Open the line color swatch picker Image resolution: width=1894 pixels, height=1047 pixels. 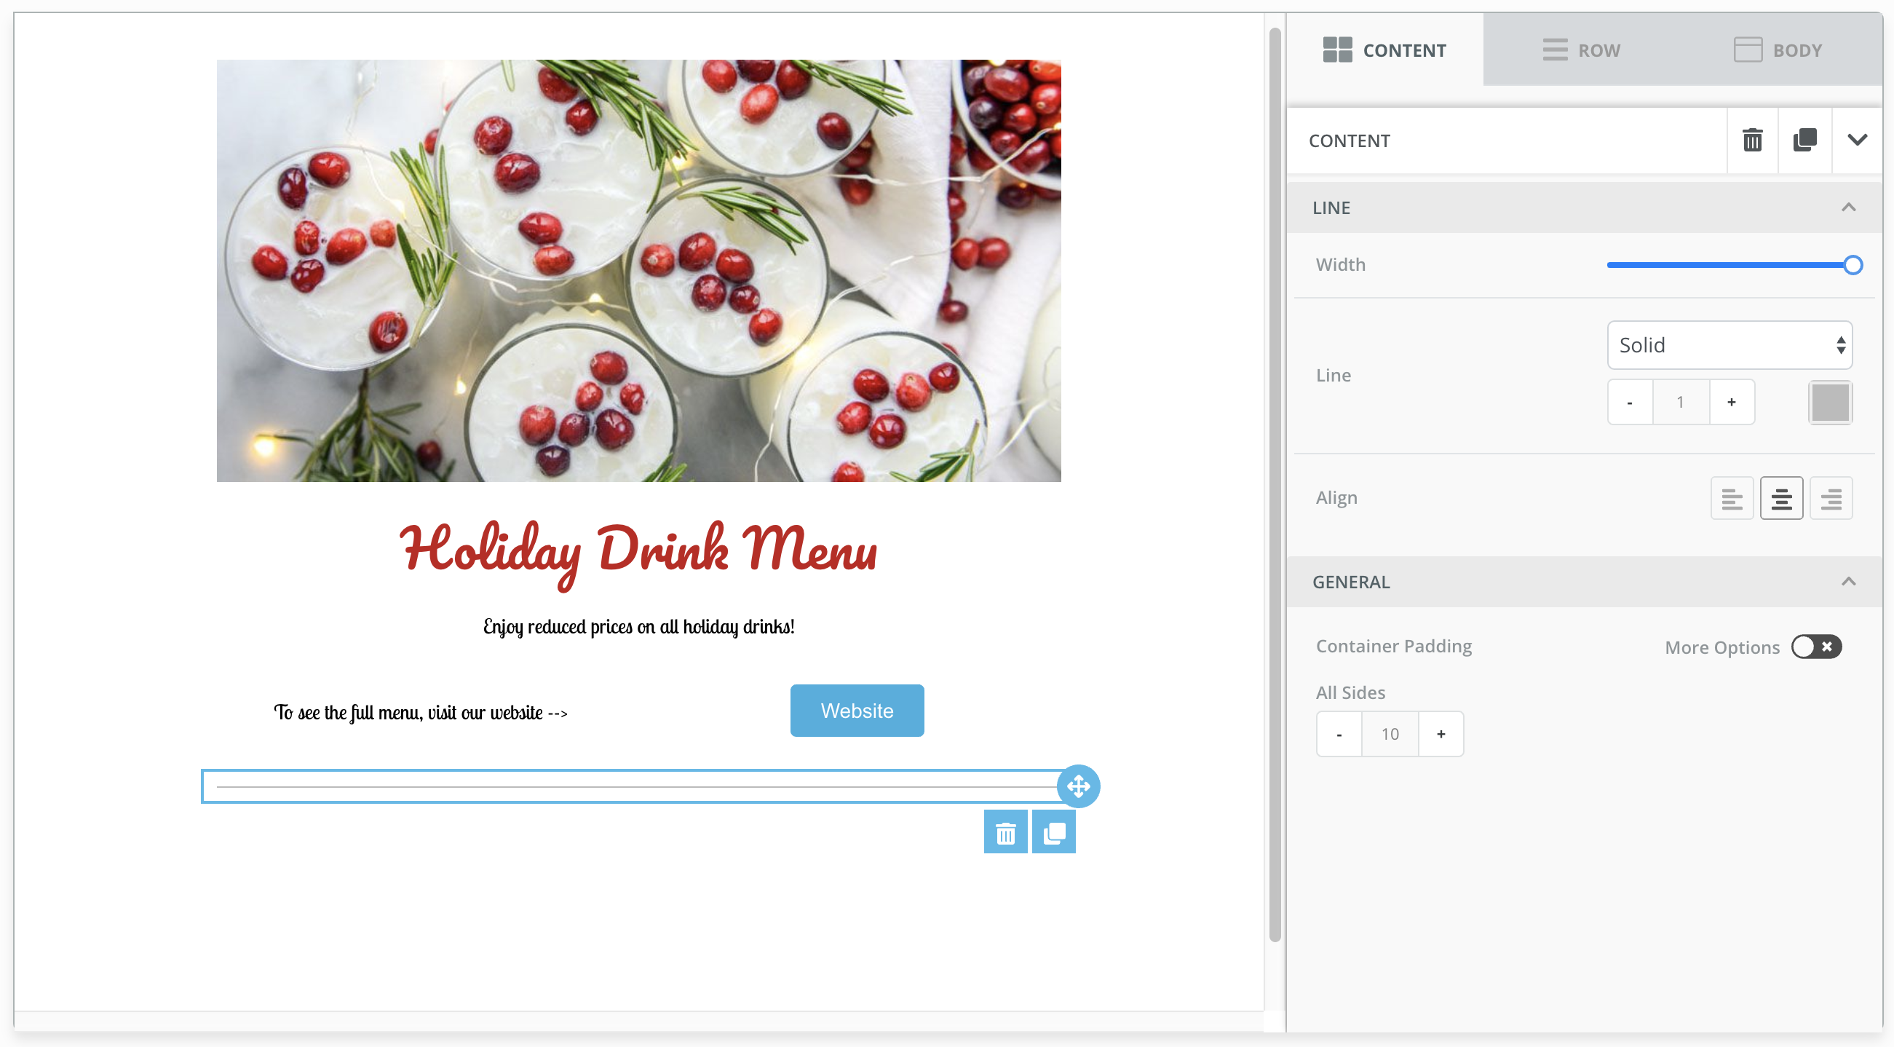coord(1830,401)
